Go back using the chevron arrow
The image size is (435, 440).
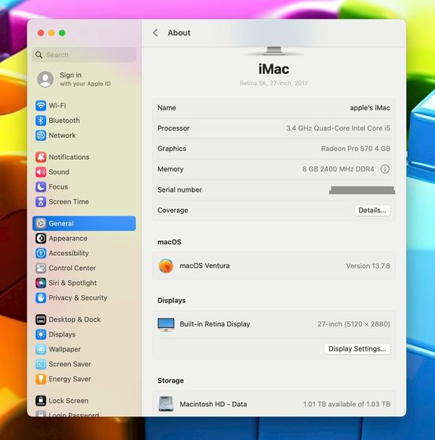[x=155, y=33]
